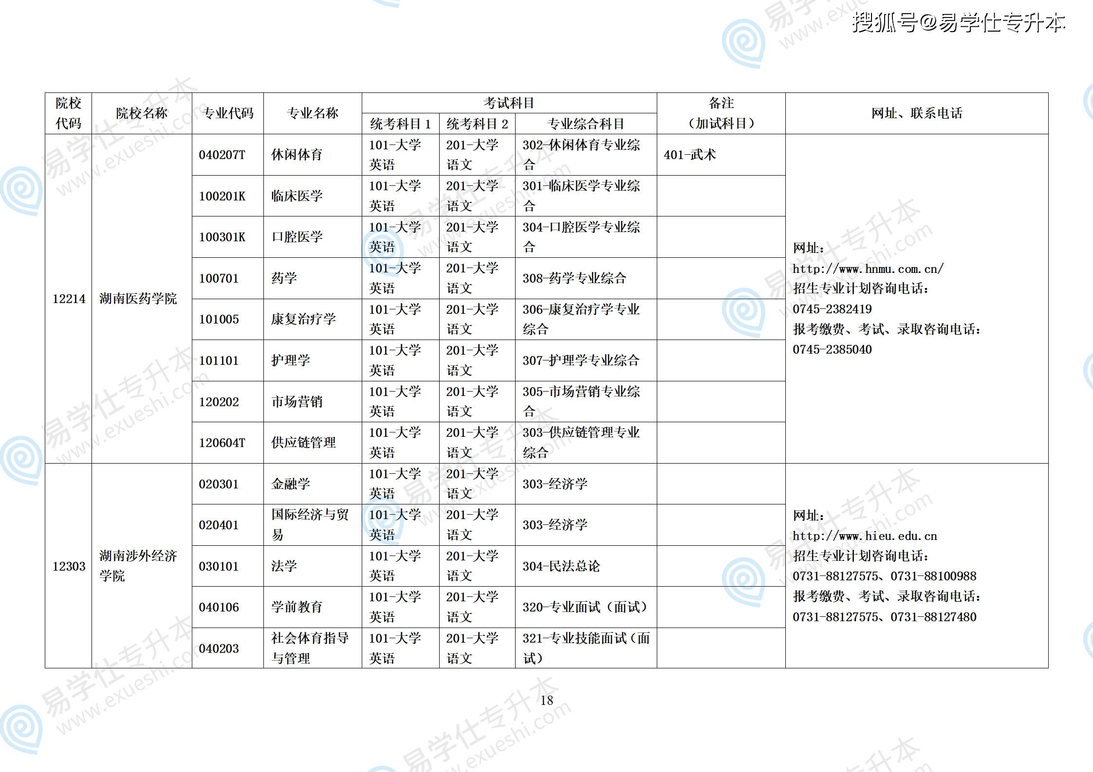Click subject 320-专业面试(面试)
Image resolution: width=1093 pixels, height=772 pixels.
586,607
